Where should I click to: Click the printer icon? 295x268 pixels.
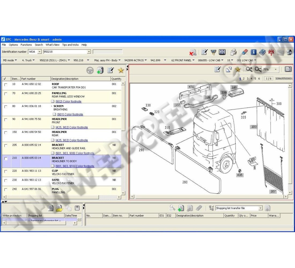(x=233, y=52)
